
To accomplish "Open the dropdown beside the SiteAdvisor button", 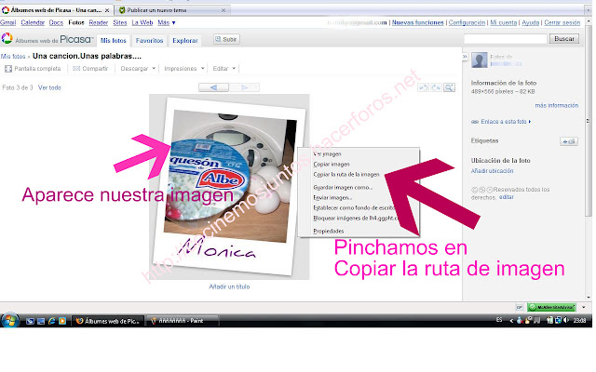I will click(584, 307).
